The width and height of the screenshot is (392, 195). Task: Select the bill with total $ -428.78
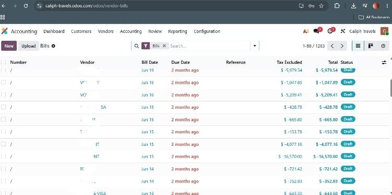[3, 107]
